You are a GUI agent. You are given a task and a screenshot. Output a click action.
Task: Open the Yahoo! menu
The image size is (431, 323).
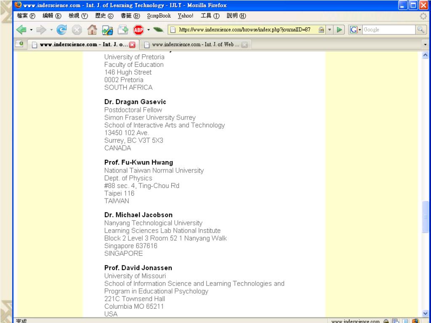(x=186, y=16)
